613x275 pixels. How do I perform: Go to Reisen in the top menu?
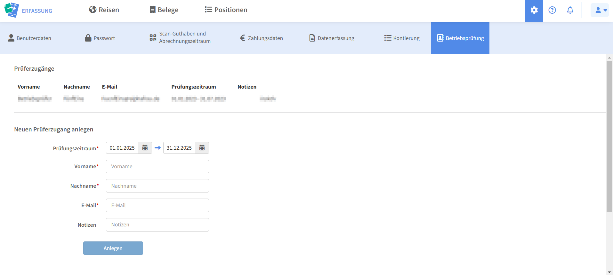[104, 10]
